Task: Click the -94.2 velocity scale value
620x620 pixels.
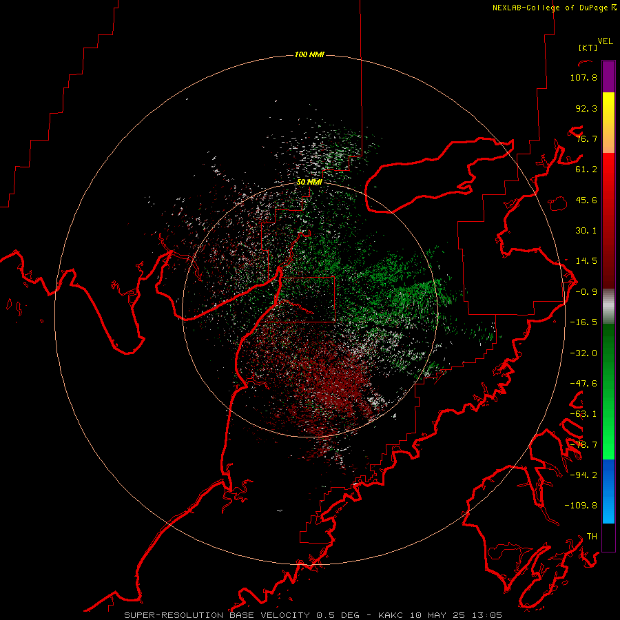Action: pyautogui.click(x=583, y=475)
